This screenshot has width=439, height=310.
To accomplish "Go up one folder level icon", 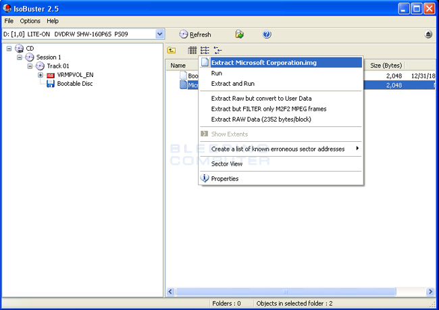I will 172,50.
